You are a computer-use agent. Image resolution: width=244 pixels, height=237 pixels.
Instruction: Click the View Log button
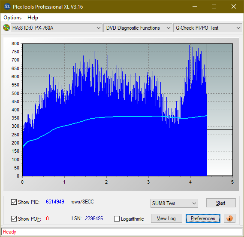166,218
